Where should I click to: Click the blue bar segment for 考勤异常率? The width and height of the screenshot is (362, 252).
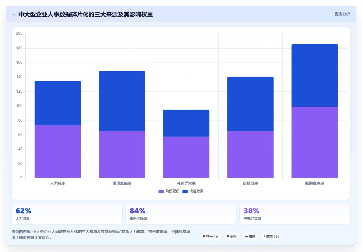point(186,123)
